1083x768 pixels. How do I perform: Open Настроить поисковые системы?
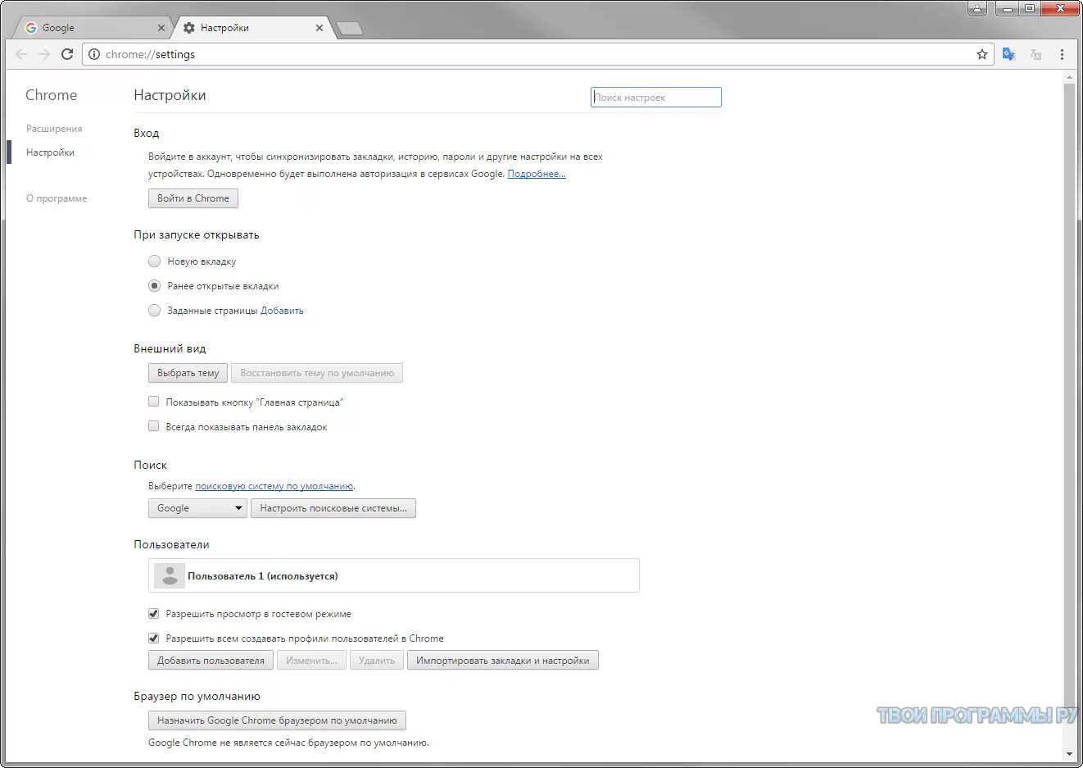click(x=333, y=508)
